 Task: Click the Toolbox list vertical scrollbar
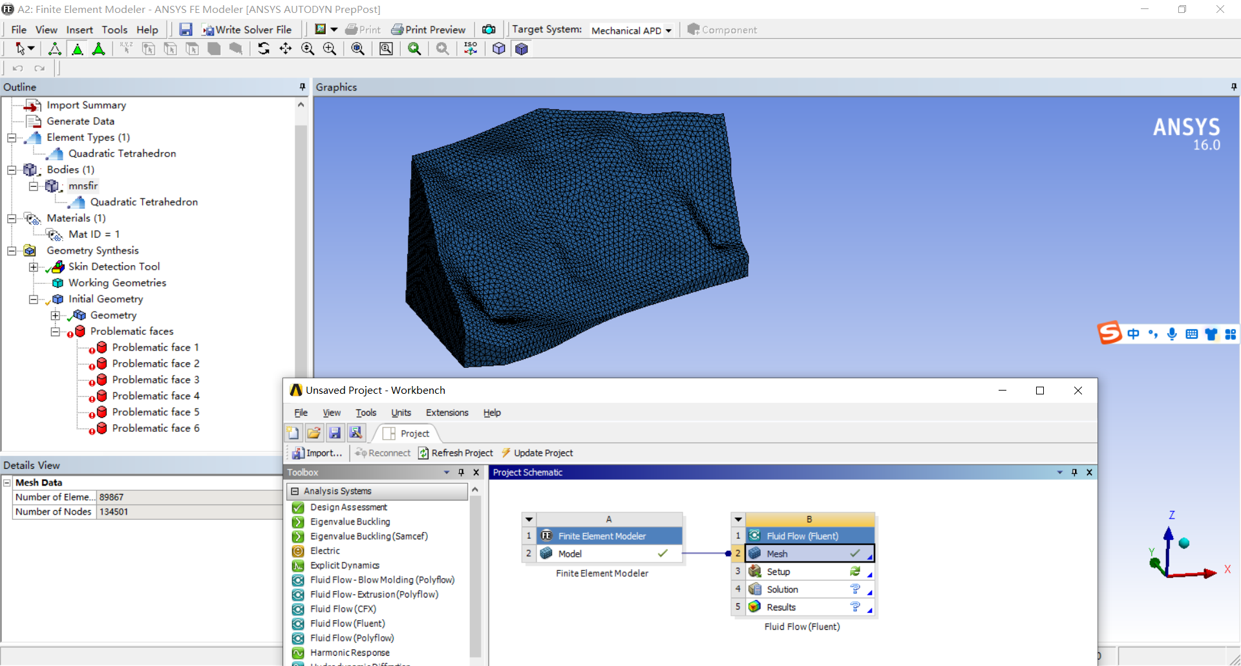tap(475, 575)
